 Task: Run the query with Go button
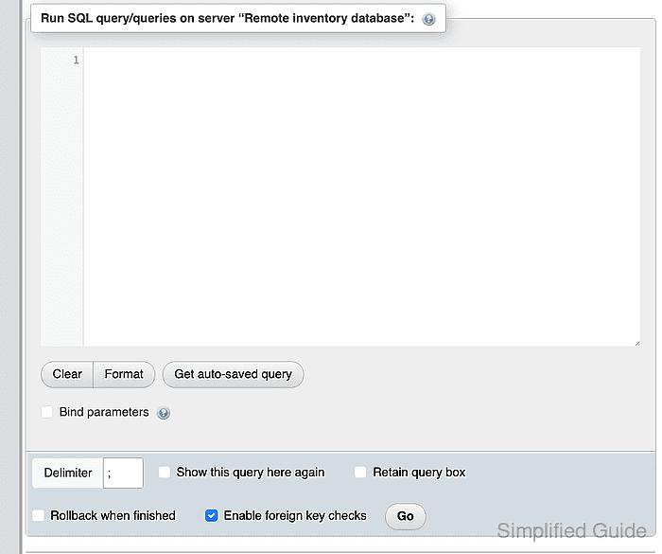tap(406, 516)
